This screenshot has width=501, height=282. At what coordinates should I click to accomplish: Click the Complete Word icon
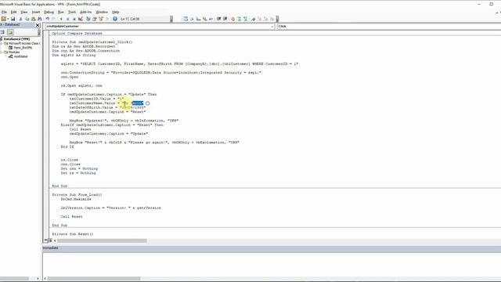[211, 19]
